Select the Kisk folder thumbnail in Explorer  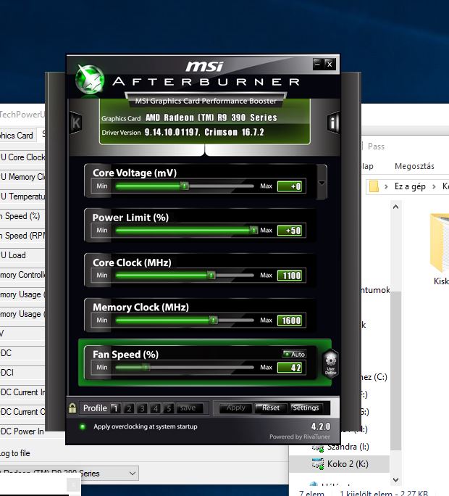pos(440,243)
